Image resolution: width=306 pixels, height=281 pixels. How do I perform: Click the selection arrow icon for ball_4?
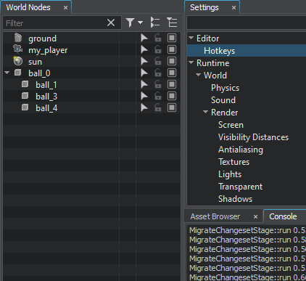(x=144, y=107)
